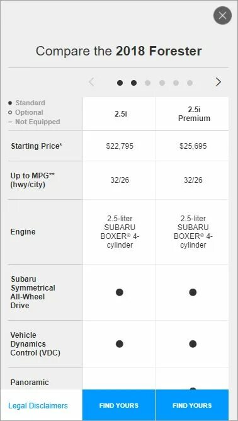The width and height of the screenshot is (238, 421).
Task: Jump to the third pagination dot
Action: tap(147, 83)
